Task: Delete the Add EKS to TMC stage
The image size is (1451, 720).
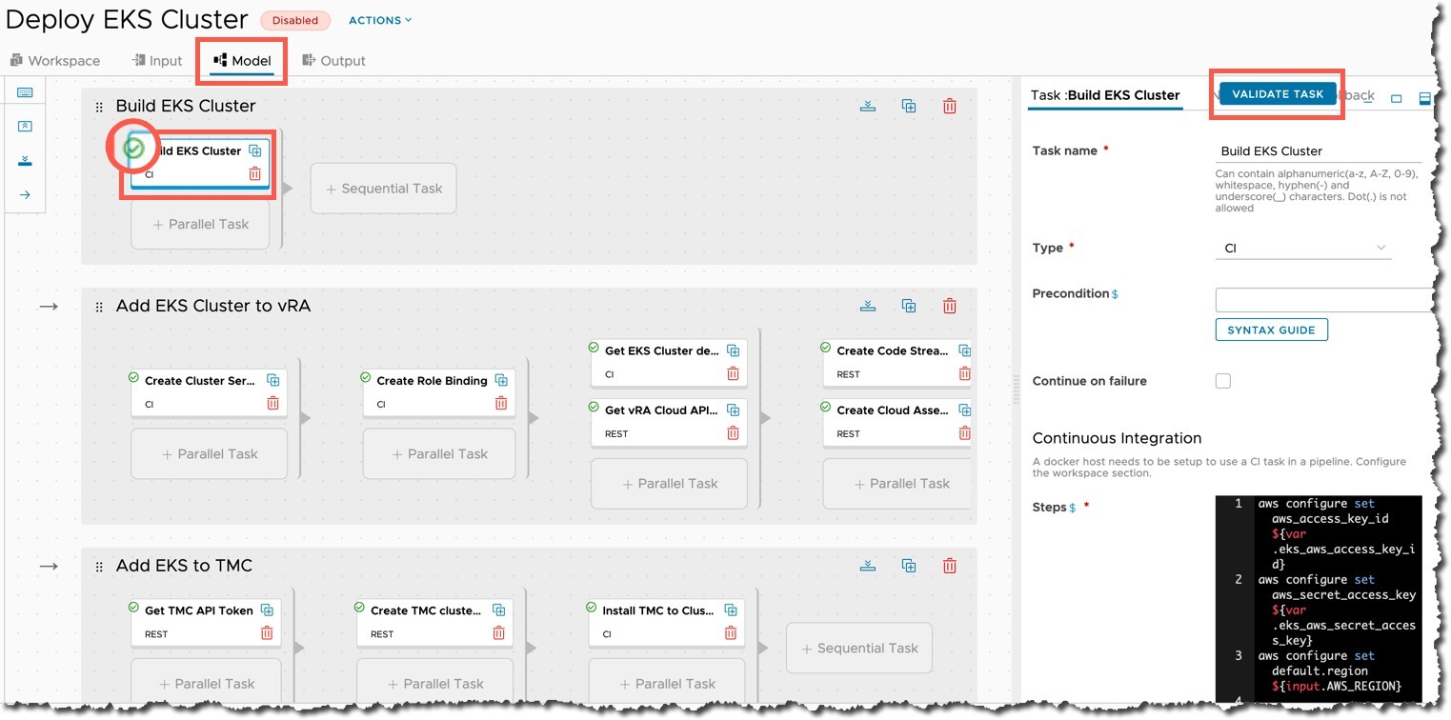Action: (x=950, y=565)
